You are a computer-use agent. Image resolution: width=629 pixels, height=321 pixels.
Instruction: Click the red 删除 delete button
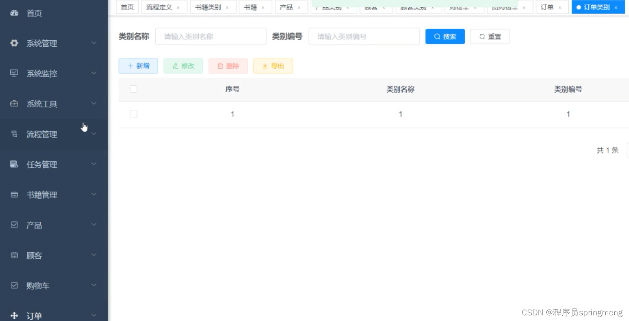[228, 66]
